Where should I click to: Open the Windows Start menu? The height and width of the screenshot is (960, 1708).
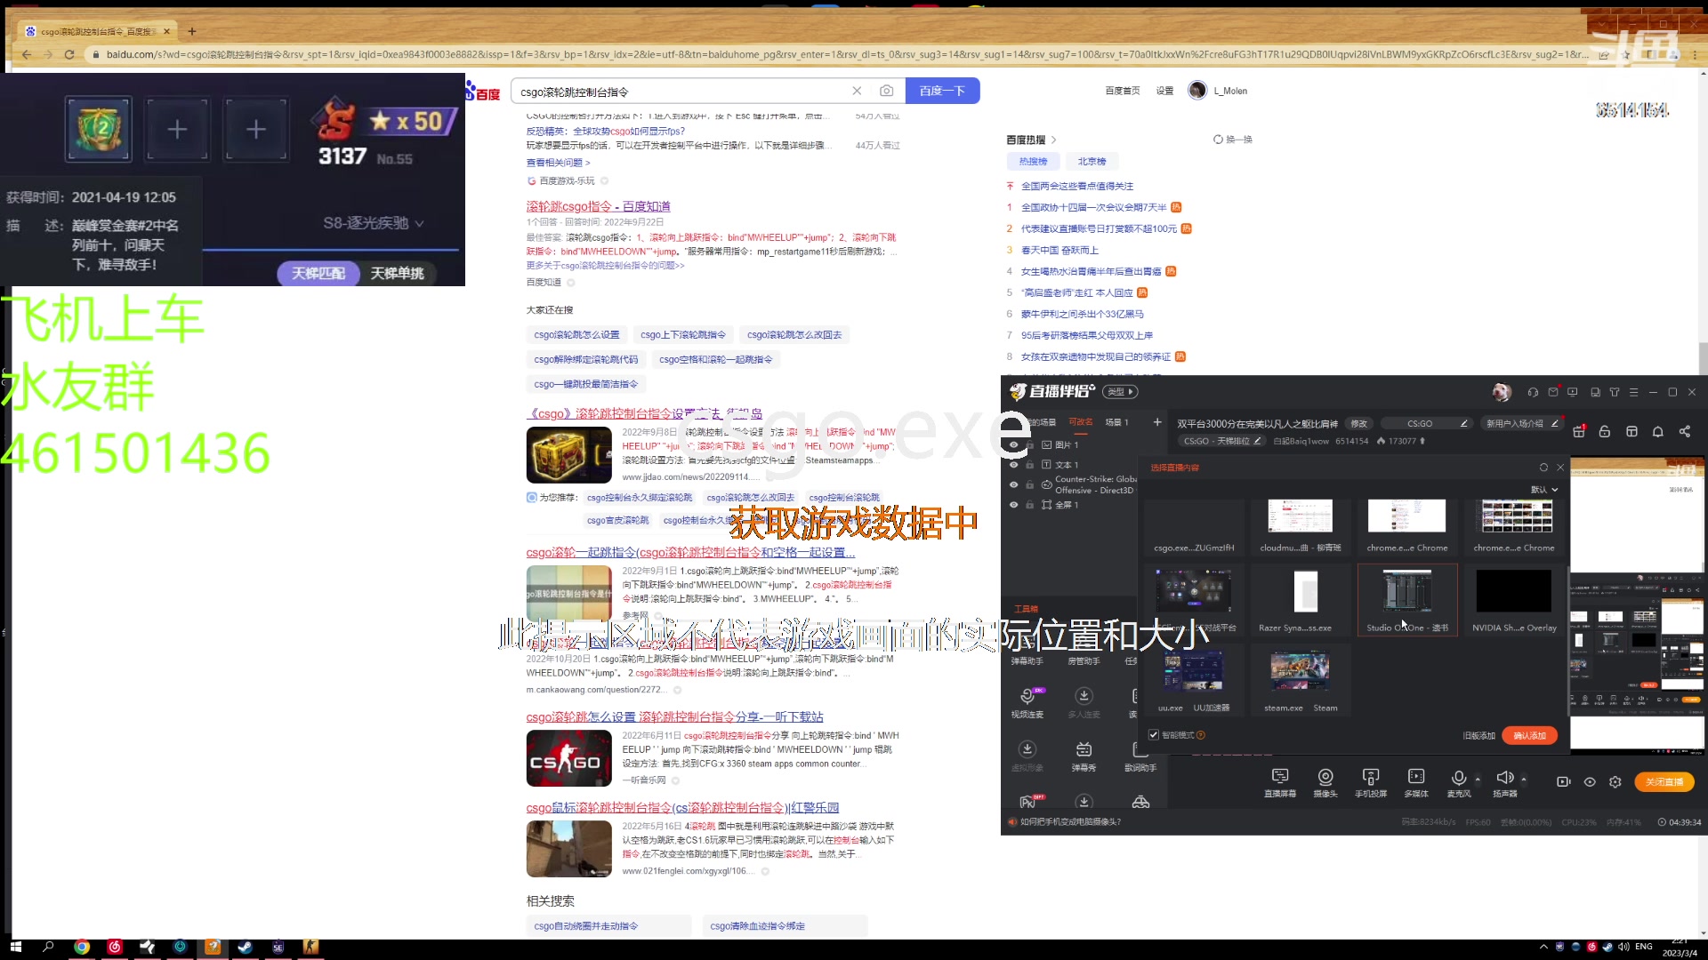tap(15, 948)
